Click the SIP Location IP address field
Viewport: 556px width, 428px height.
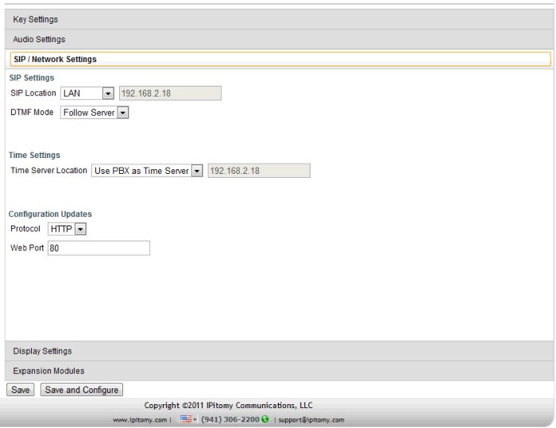tap(170, 93)
